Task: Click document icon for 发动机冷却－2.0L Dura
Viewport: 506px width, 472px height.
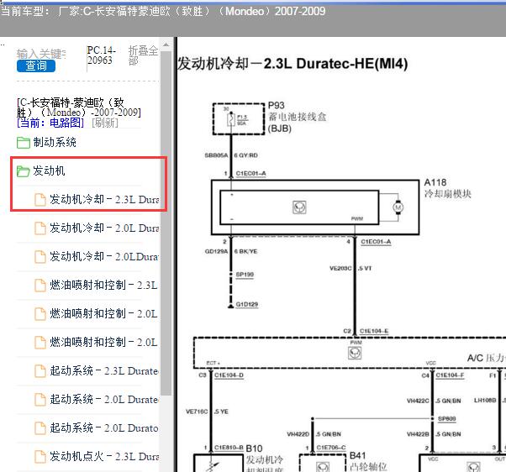Action: 40,228
